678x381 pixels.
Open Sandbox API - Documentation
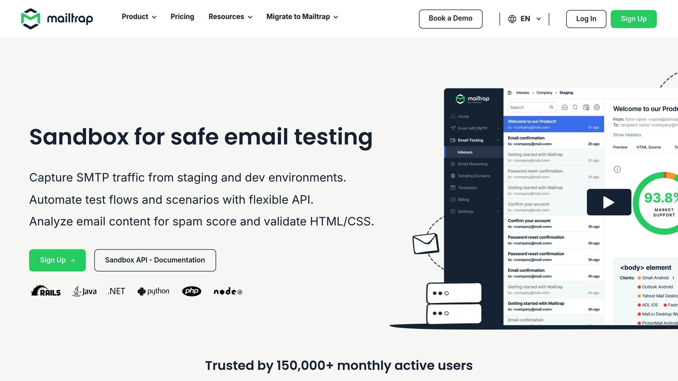pos(155,260)
